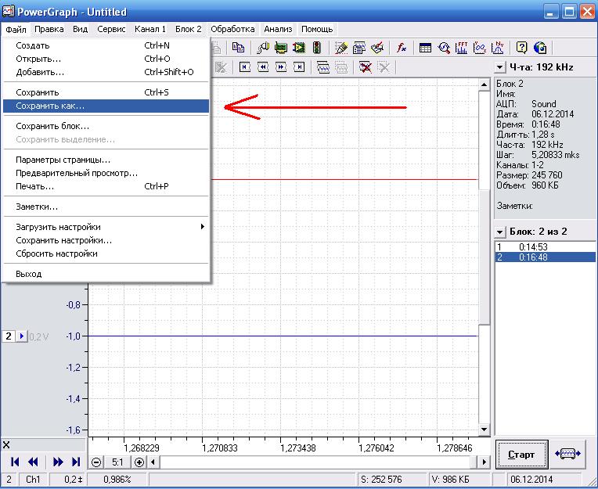Click the connector plug device icon
Image resolution: width=598 pixels, height=489 pixels.
262,48
